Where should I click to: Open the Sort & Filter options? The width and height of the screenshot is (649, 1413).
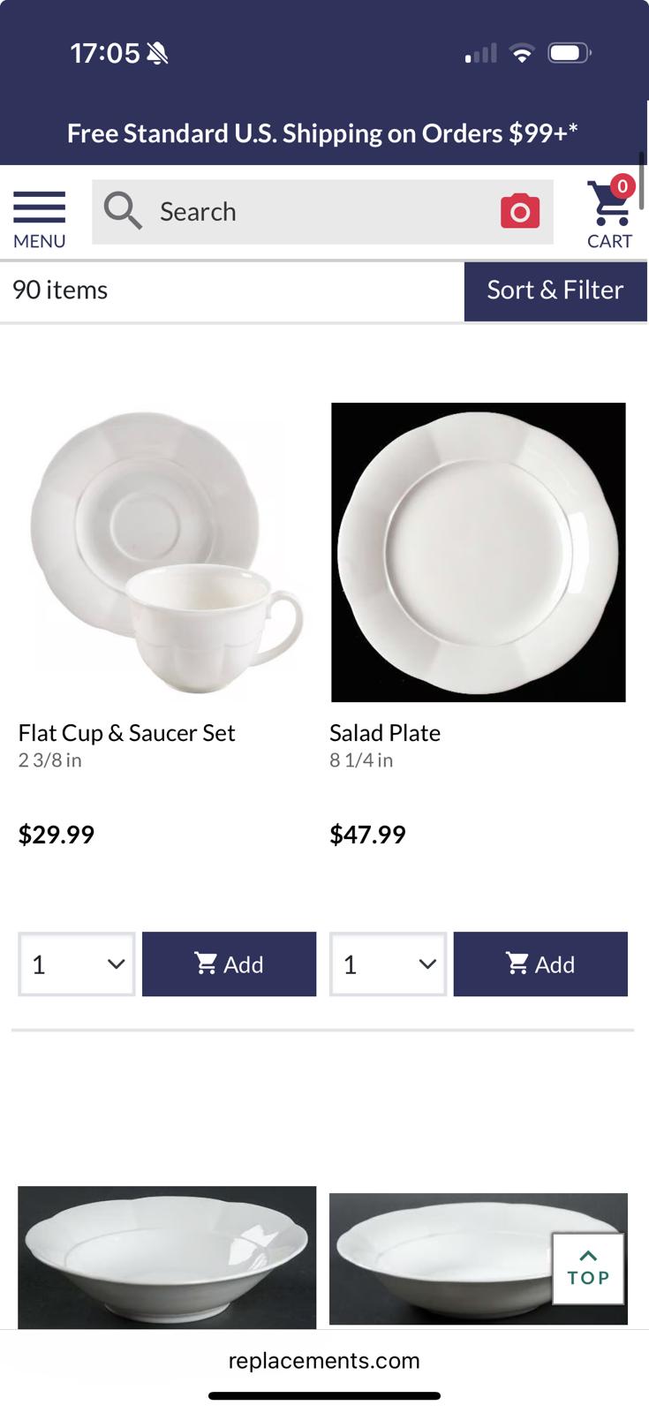coord(555,291)
